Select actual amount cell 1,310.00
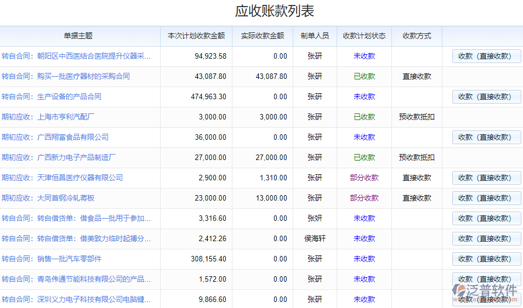This screenshot has width=523, height=308. pos(273,178)
